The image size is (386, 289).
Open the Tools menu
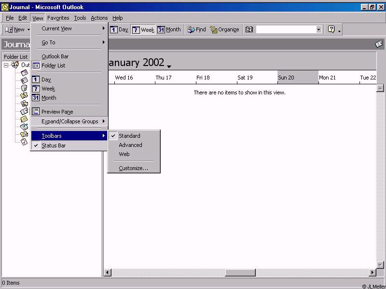click(x=80, y=18)
